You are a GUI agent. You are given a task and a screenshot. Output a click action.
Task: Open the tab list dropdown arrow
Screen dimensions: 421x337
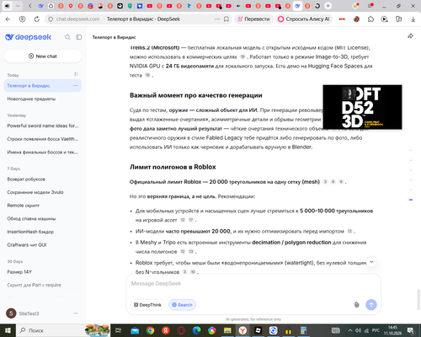click(x=18, y=6)
